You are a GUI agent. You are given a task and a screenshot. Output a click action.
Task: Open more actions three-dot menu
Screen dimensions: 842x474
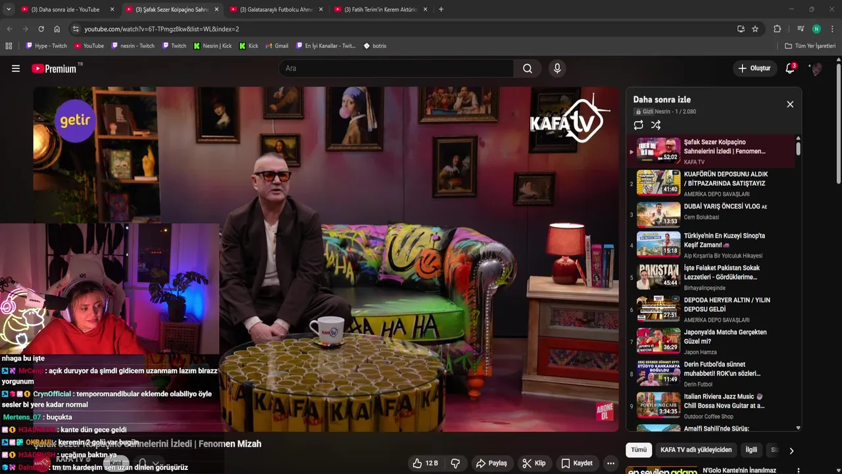pyautogui.click(x=610, y=463)
